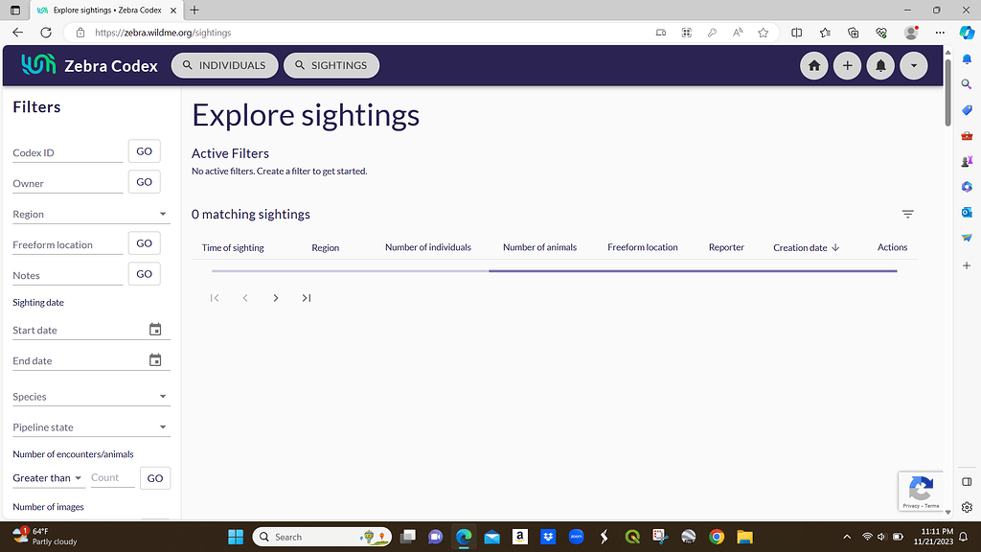Click the address bar URL
Screen dimensions: 981x552
coord(163,33)
